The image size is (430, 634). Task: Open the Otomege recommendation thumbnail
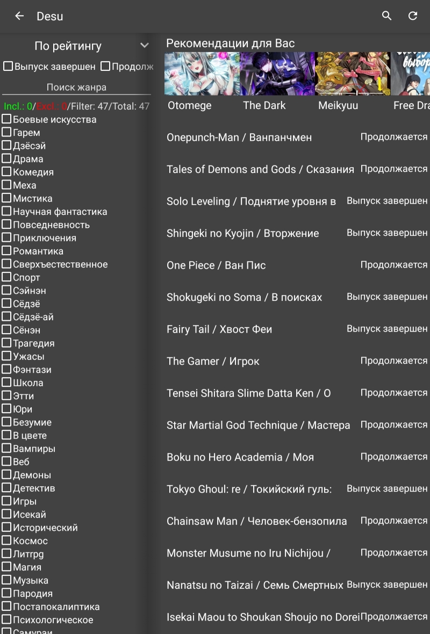(202, 74)
